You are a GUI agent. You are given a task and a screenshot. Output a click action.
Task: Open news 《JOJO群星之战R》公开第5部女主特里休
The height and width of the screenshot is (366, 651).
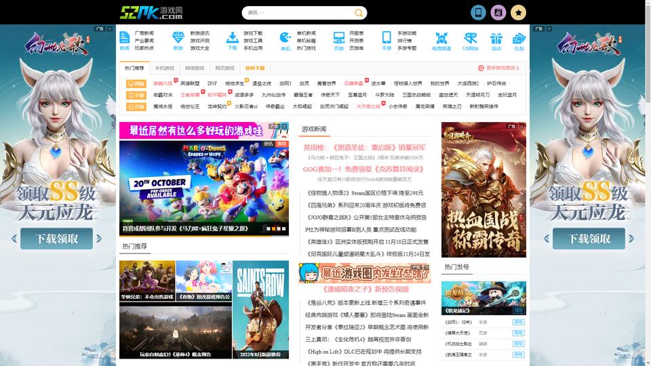[x=366, y=218]
